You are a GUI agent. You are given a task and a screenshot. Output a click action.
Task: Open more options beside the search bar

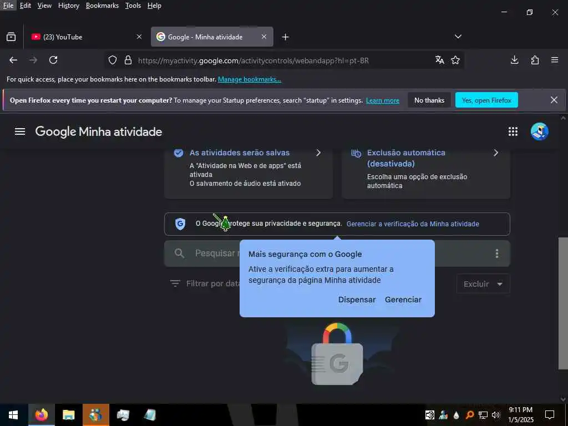(497, 253)
